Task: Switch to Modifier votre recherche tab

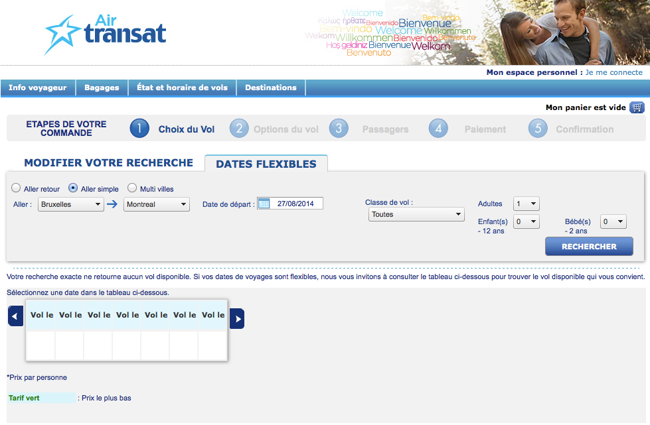Action: coord(108,163)
